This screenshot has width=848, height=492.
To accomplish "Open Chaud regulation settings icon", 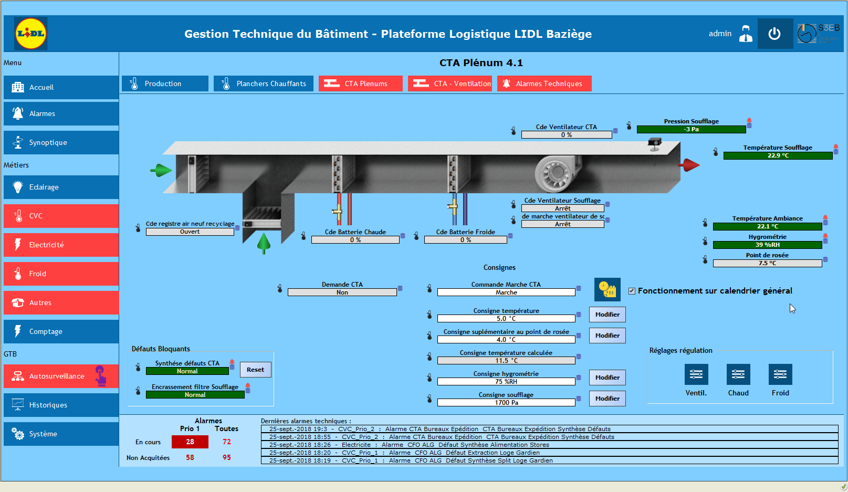I will click(x=738, y=374).
